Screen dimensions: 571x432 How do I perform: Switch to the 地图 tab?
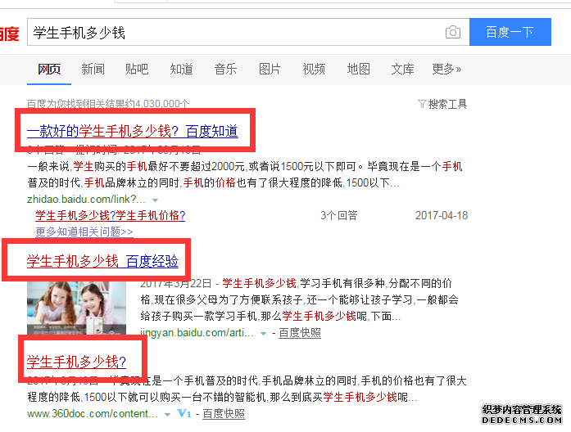click(358, 69)
